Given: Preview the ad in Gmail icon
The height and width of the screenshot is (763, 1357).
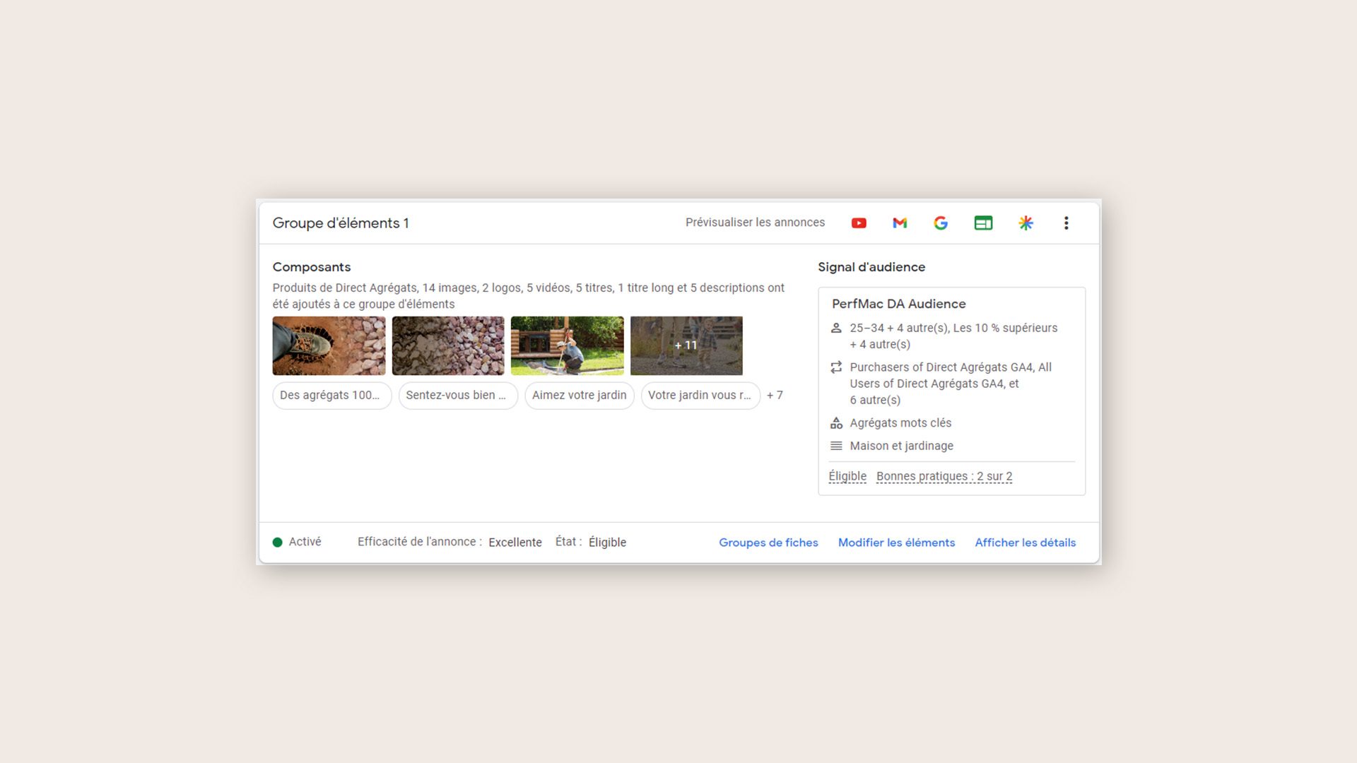Looking at the screenshot, I should [900, 223].
